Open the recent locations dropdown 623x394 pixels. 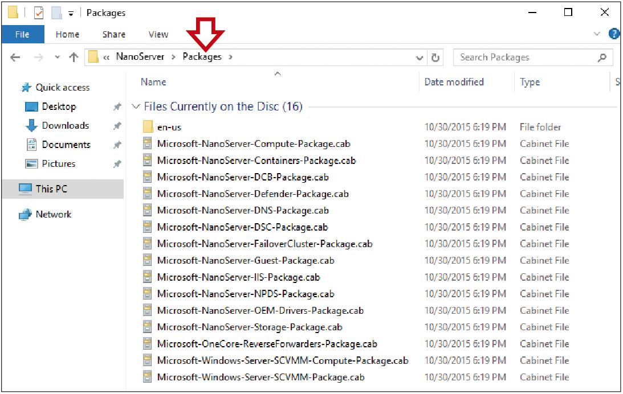57,57
